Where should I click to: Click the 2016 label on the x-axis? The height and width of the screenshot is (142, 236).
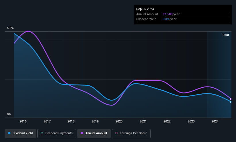point(23,122)
